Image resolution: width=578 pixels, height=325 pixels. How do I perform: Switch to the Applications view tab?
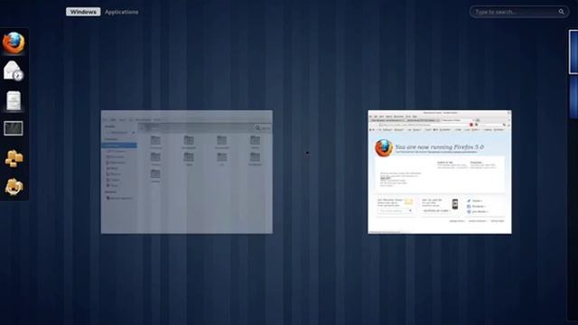(x=122, y=12)
